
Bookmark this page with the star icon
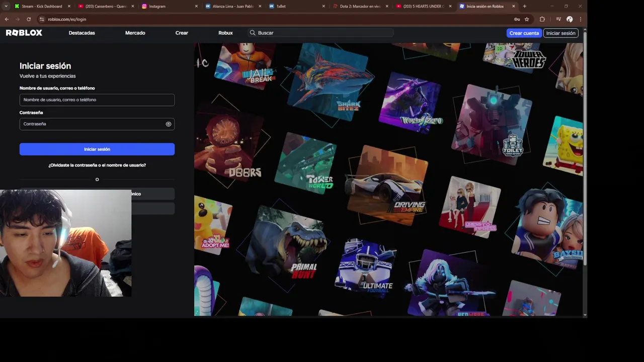coord(527,19)
